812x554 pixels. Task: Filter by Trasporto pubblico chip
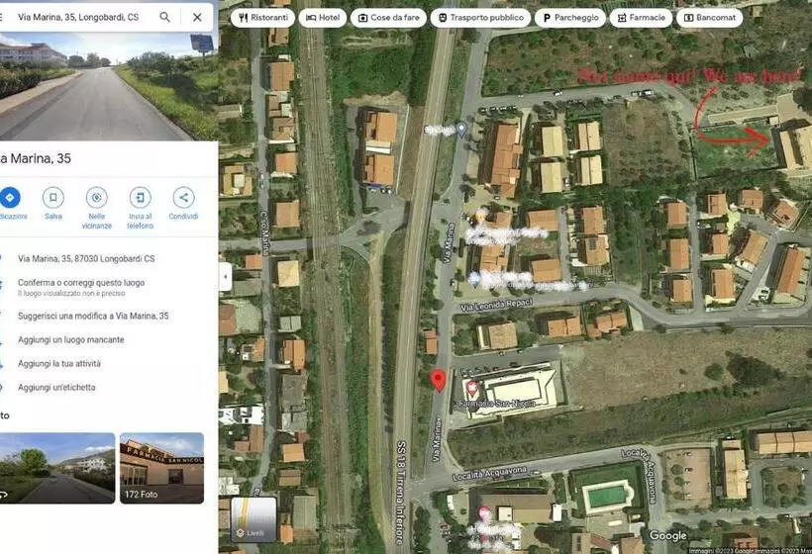(480, 18)
